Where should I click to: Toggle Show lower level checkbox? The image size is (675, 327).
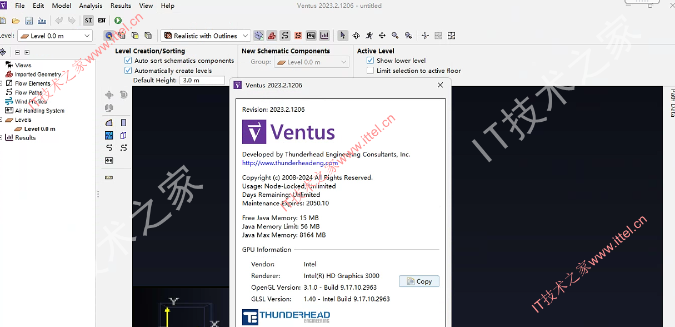[x=371, y=61]
